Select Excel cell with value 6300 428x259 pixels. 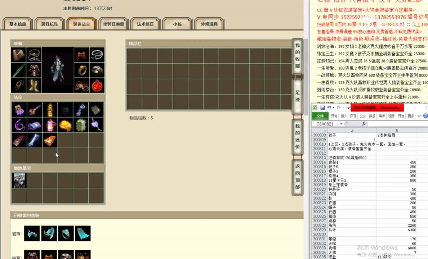click(x=397, y=230)
